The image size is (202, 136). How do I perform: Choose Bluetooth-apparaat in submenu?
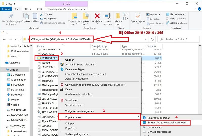[x=159, y=118]
